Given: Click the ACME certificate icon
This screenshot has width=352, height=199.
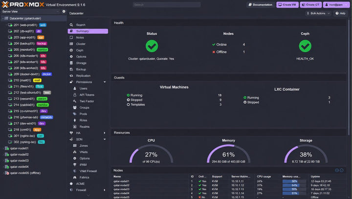Looking at the screenshot, I should point(71,184).
